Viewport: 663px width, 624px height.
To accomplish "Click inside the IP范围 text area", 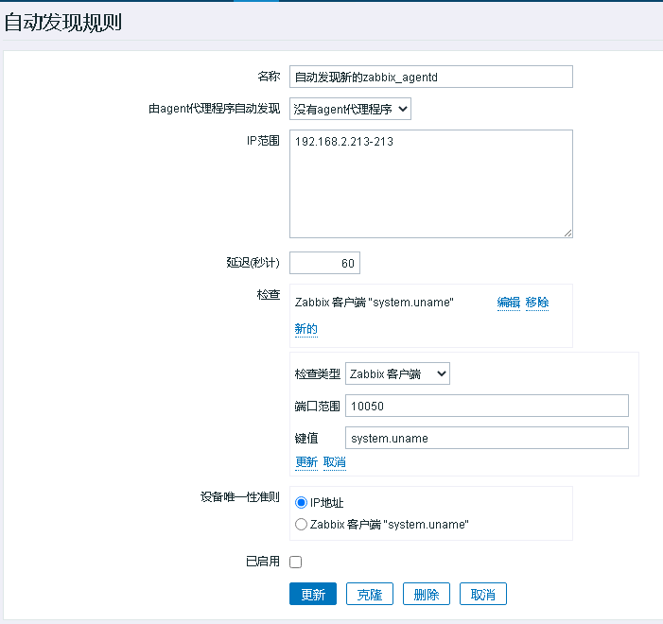I will point(431,184).
